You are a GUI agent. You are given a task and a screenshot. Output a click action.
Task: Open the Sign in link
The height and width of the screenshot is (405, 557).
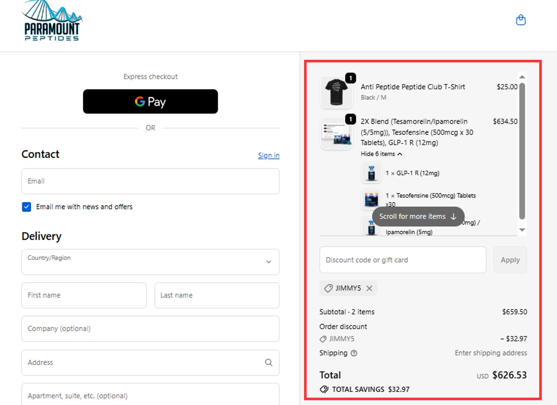tap(269, 156)
